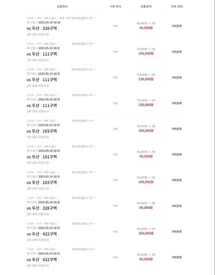This screenshot has width=215, height=275.
Task: Select the 상품금액 column header
Action: [146, 6]
